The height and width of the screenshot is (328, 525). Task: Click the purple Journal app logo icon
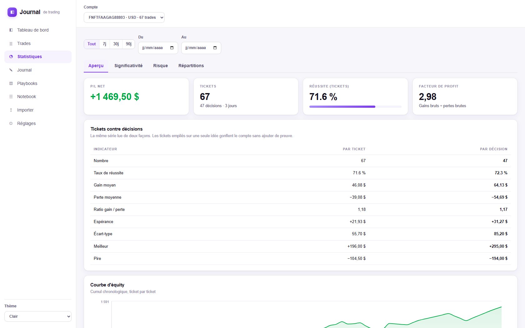click(x=12, y=12)
